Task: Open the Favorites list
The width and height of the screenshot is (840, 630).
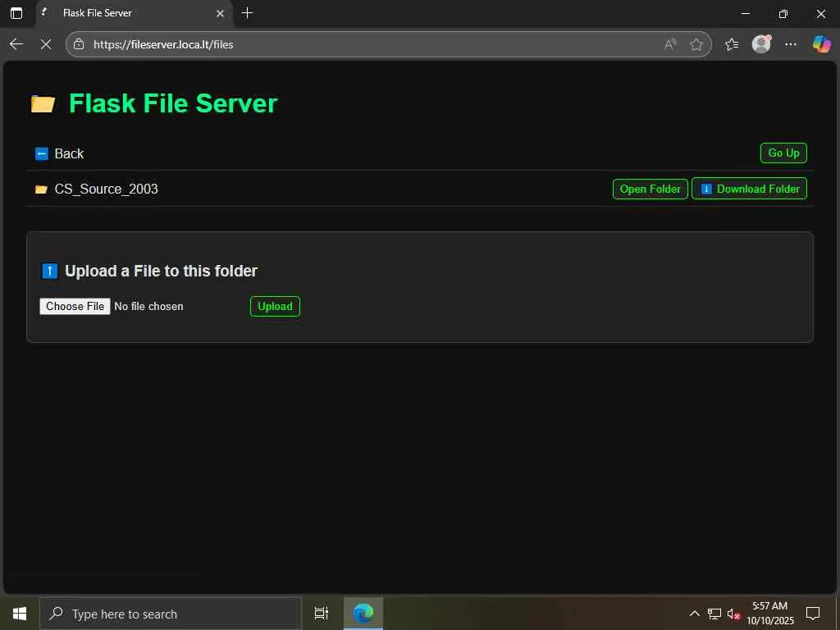Action: 732,44
